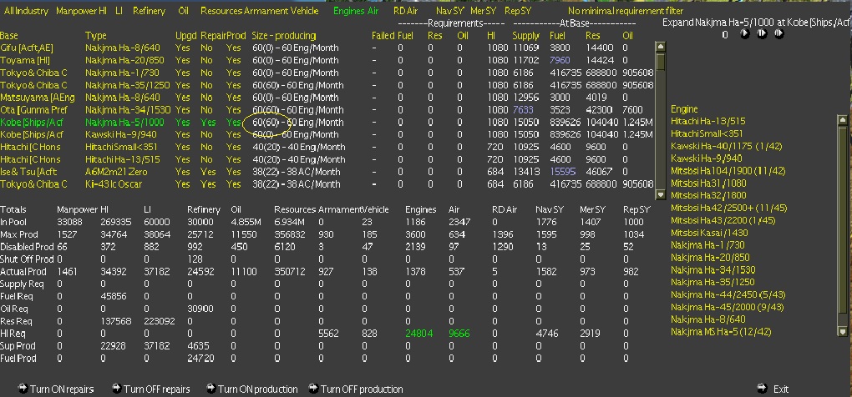Click the triple-arrow expand factory button
852x397 pixels.
(779, 33)
